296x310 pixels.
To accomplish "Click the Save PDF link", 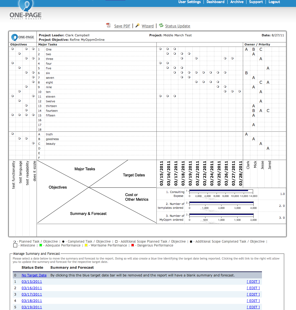I will [122, 26].
